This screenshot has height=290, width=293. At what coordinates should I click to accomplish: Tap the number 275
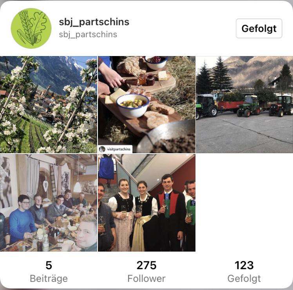(x=146, y=265)
